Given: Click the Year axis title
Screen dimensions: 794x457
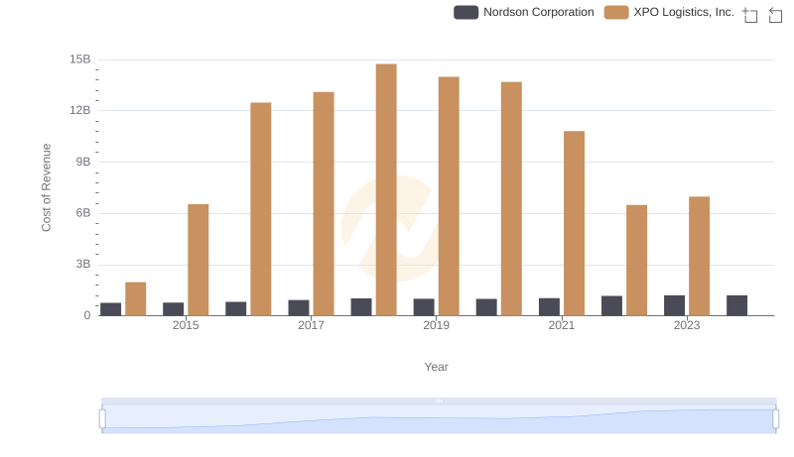Looking at the screenshot, I should pos(436,367).
